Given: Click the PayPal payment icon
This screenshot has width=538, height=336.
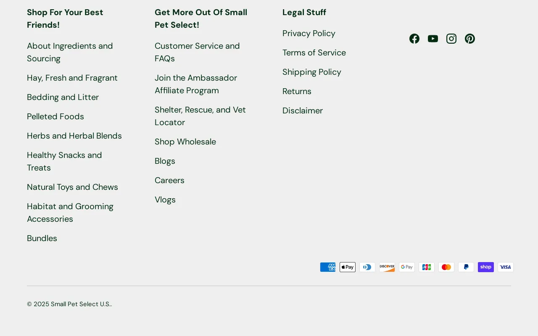Looking at the screenshot, I should coord(466,267).
